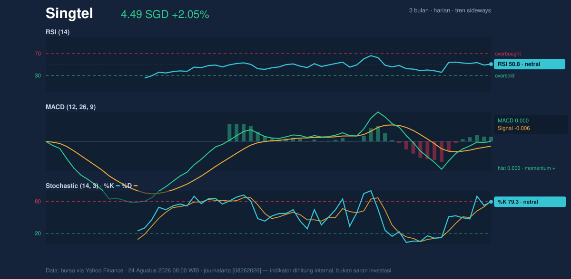Click the overbought label
The image size is (571, 279).
coord(508,54)
